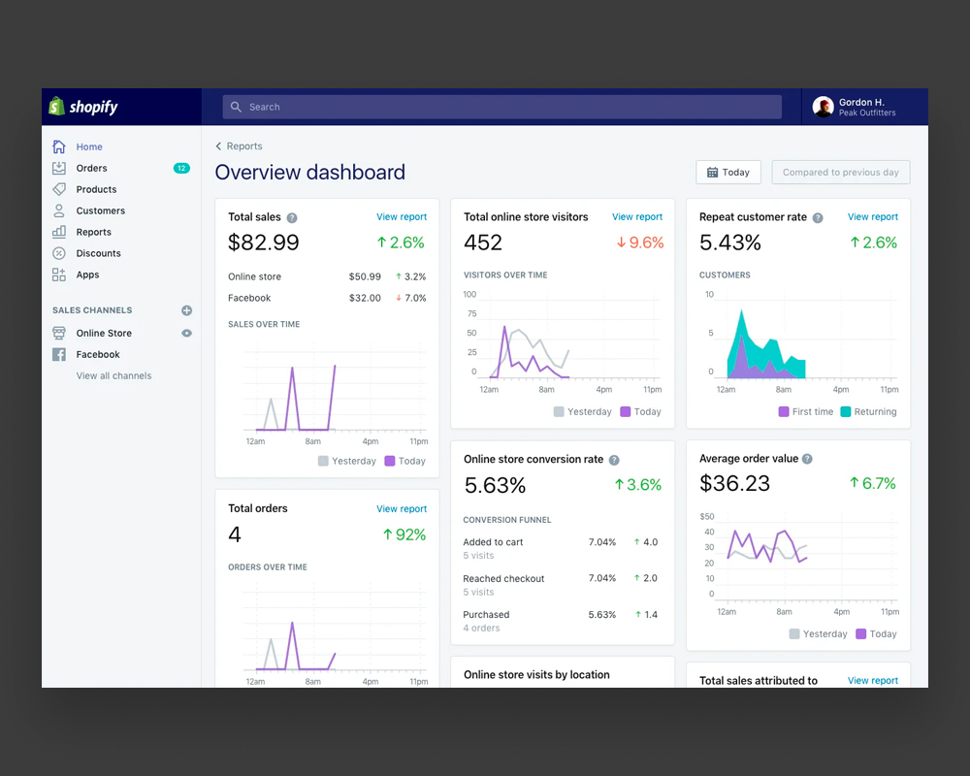The height and width of the screenshot is (776, 970).
Task: Click the Facebook channel icon
Action: coord(59,354)
